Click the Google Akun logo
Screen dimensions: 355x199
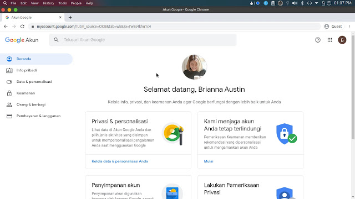[22, 40]
